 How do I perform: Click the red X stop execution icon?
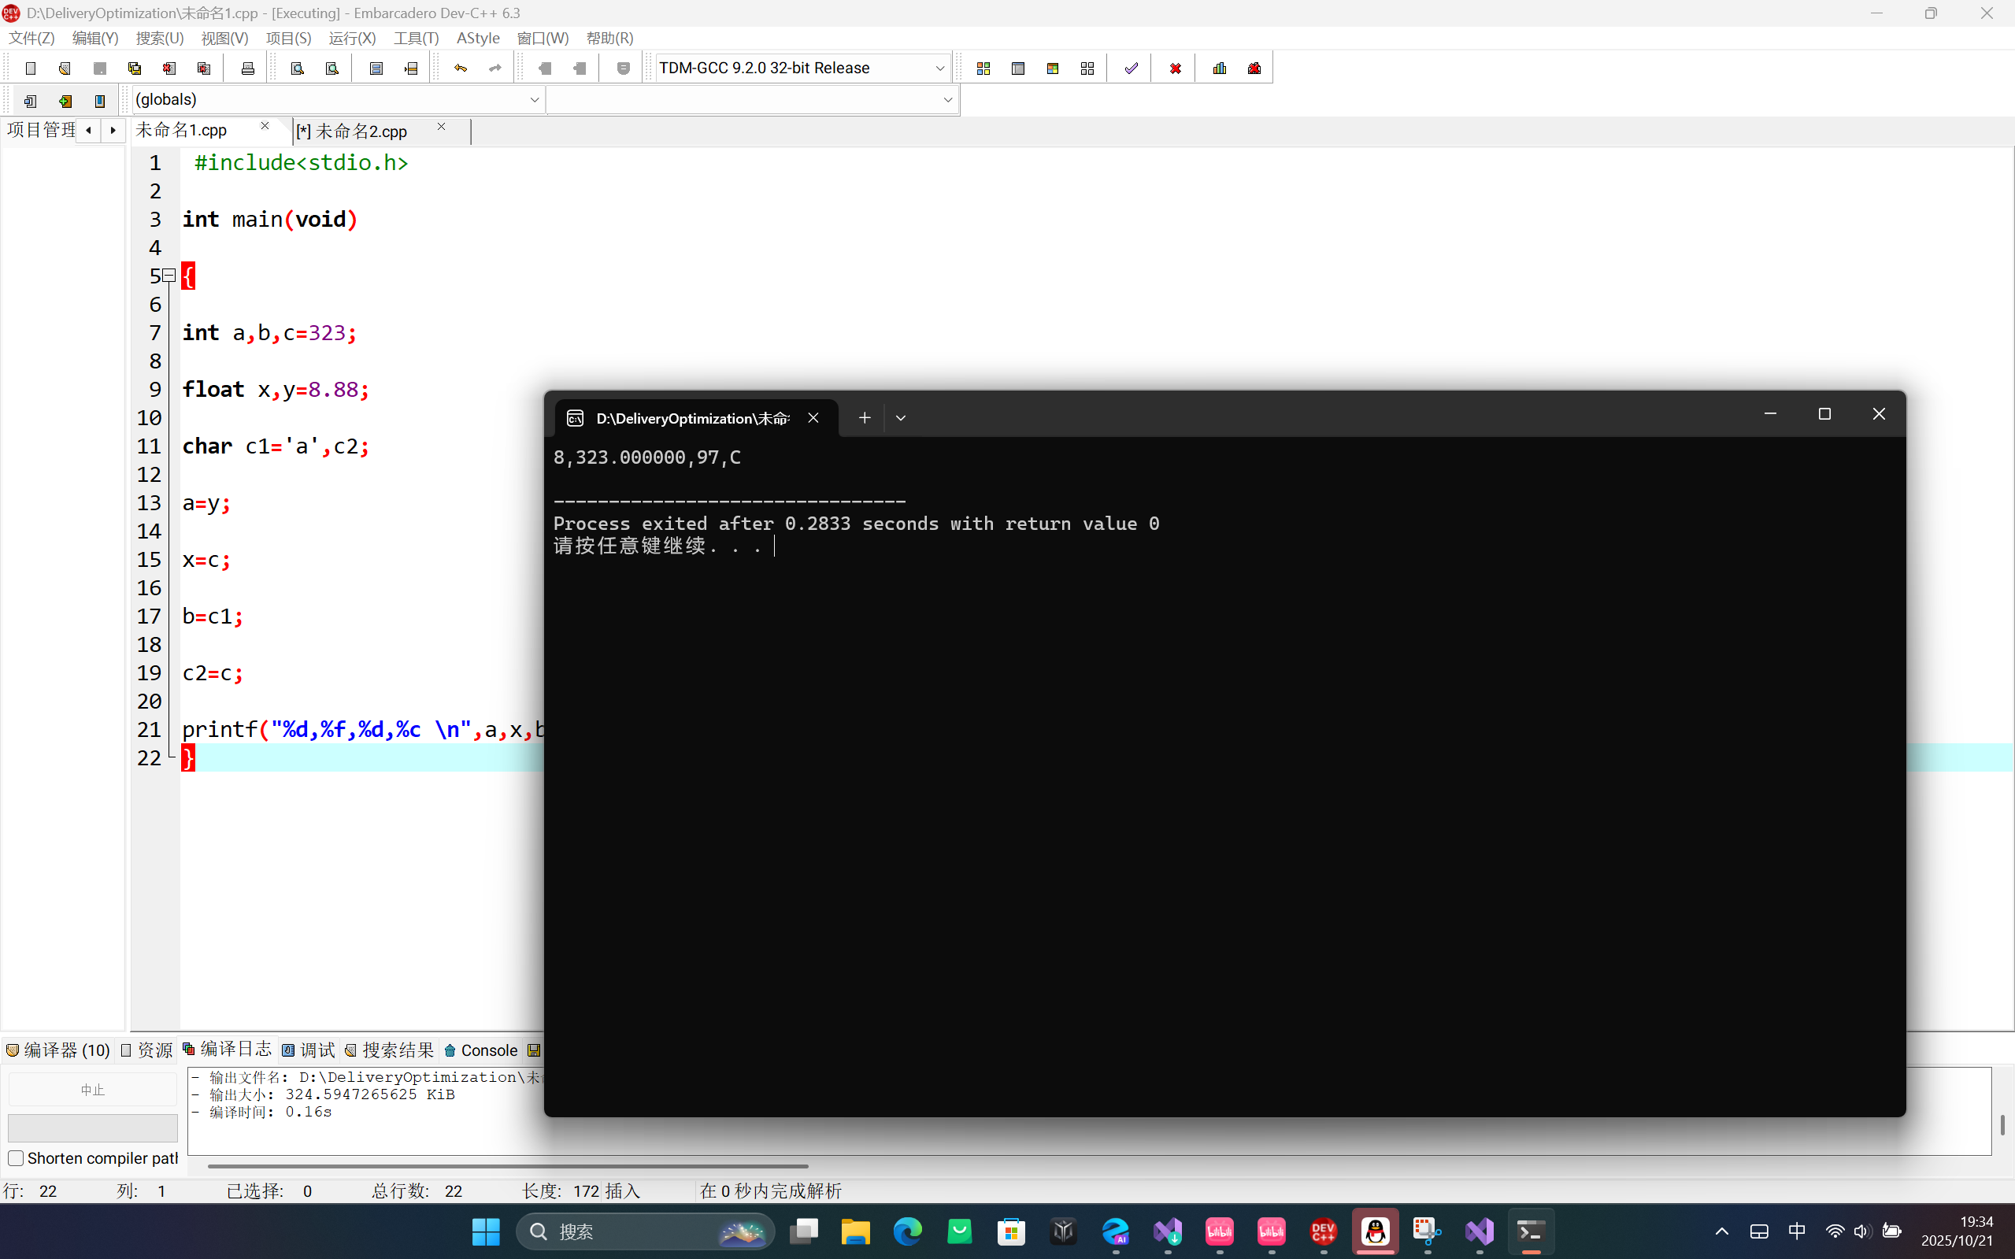point(1175,69)
